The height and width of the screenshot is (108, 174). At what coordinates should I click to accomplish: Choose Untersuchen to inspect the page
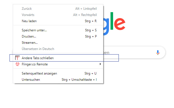(31, 80)
